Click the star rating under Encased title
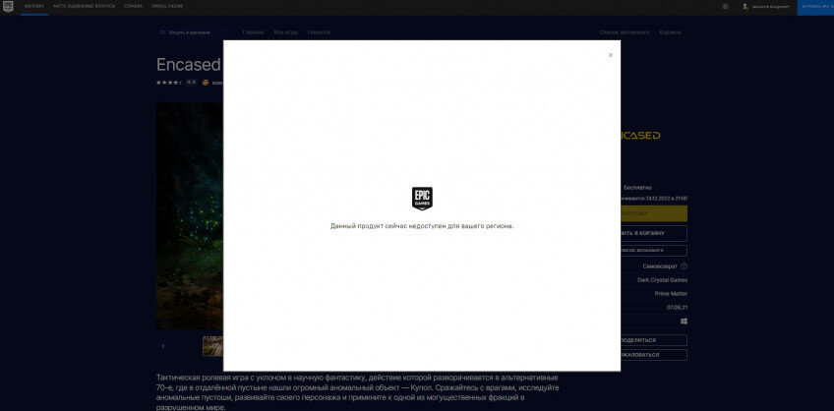The width and height of the screenshot is (834, 411). [168, 83]
